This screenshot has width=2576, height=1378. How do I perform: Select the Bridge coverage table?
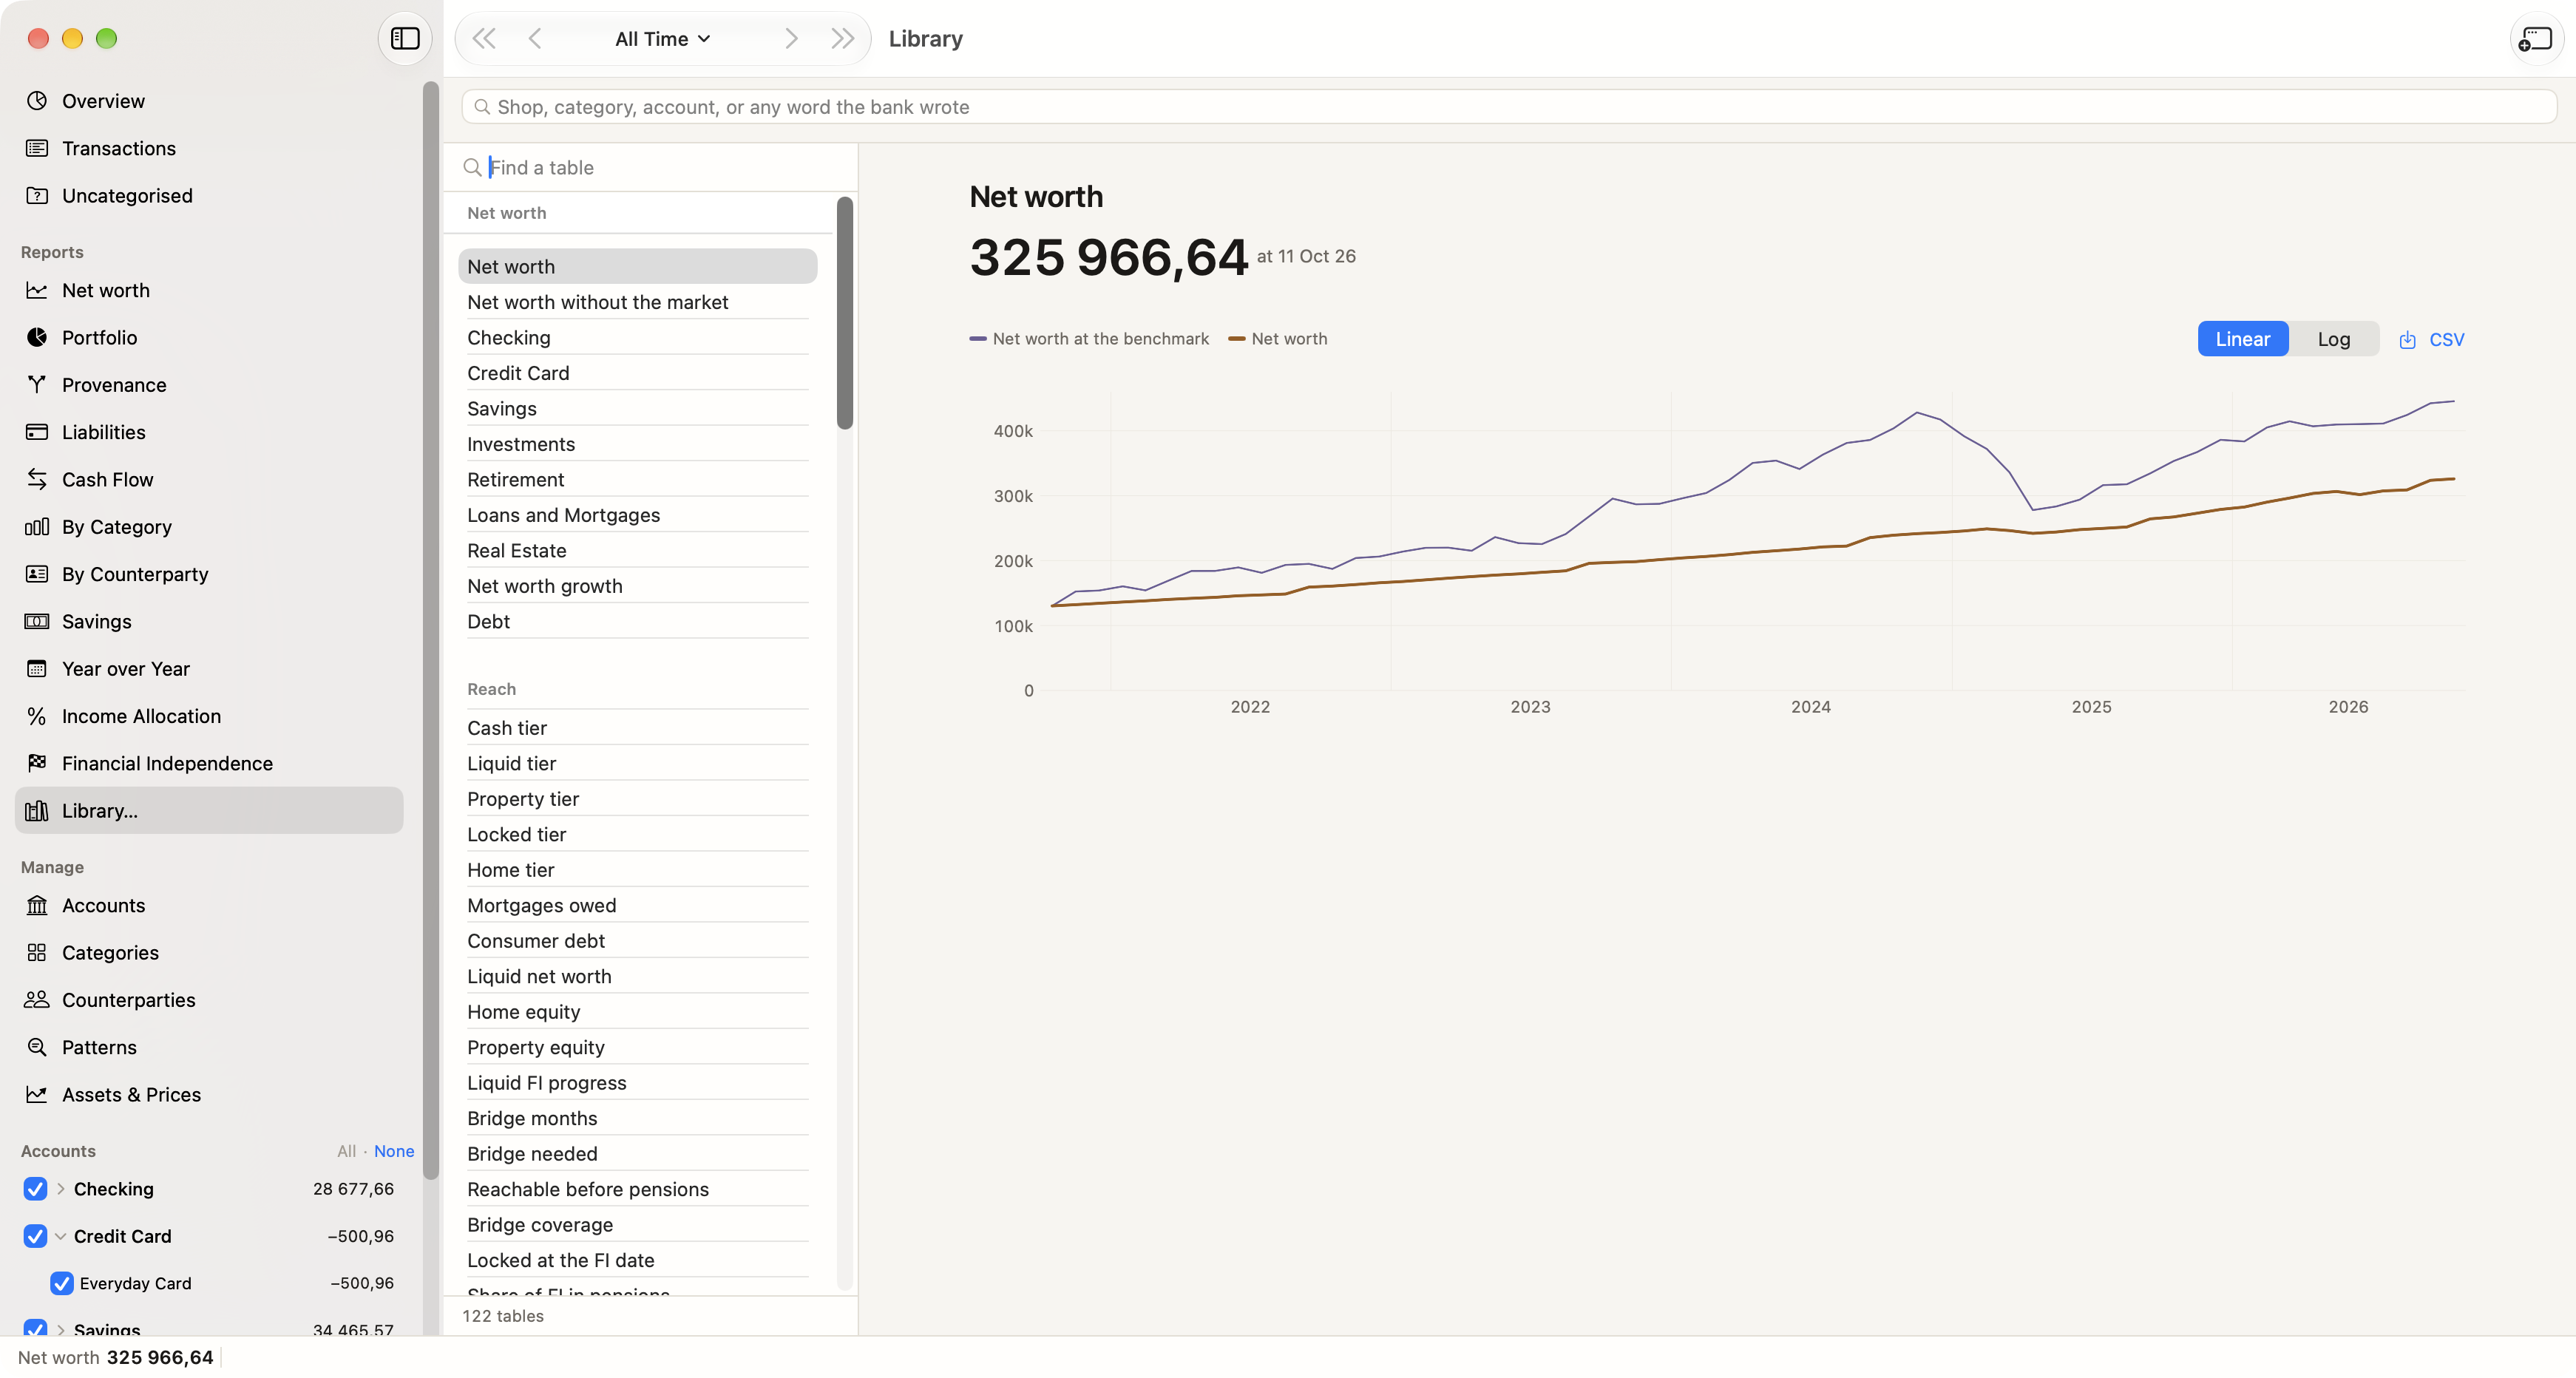637,1225
